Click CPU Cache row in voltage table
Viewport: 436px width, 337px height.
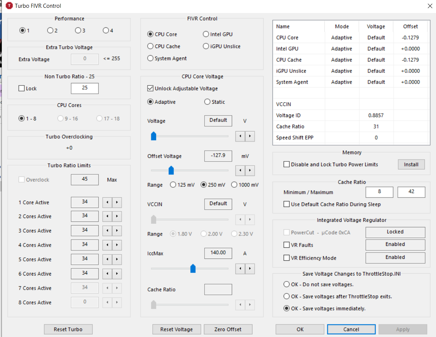click(351, 60)
